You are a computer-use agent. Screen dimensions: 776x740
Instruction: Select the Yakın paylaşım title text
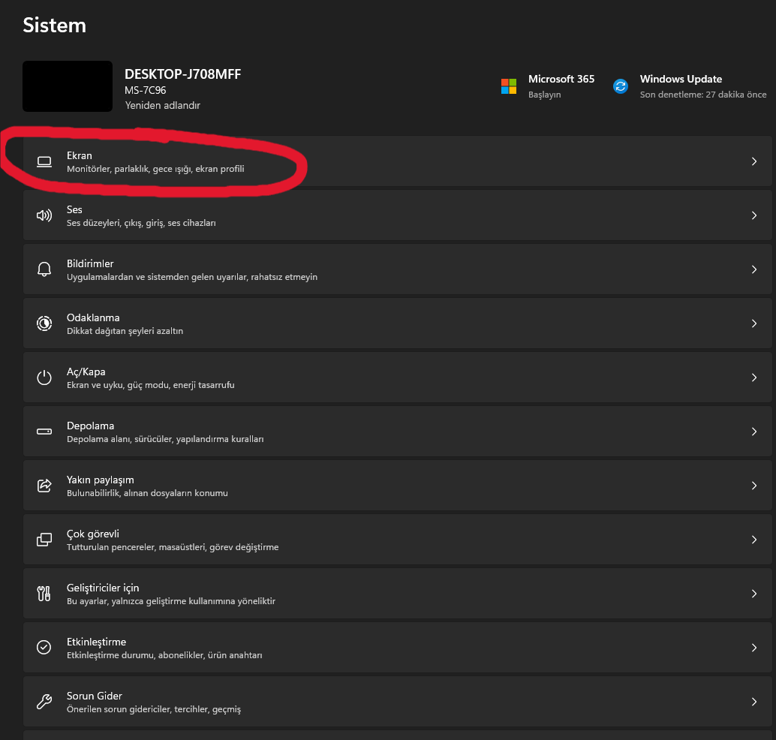[x=101, y=480]
